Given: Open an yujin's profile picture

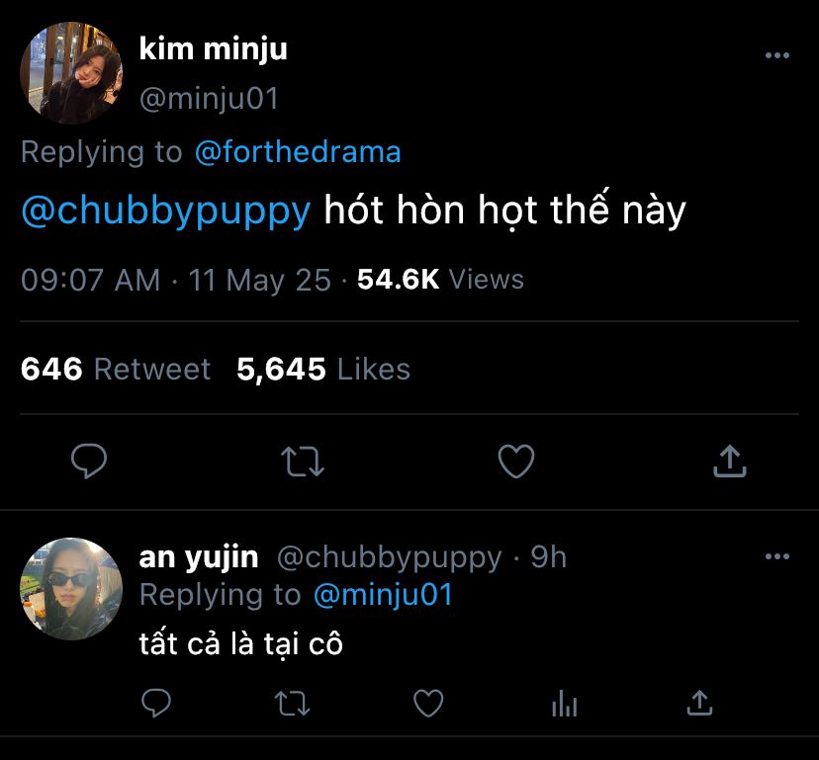Looking at the screenshot, I should [x=71, y=589].
